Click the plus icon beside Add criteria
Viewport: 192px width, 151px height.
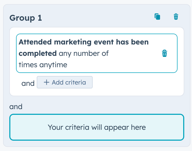(46, 82)
